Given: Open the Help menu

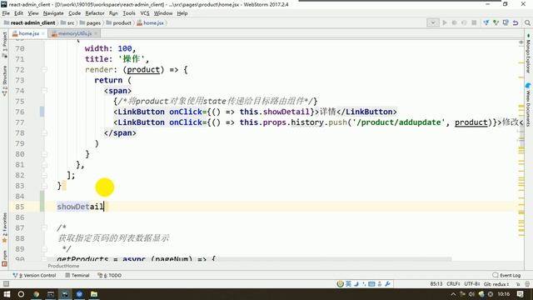Looking at the screenshot, I should (x=182, y=13).
